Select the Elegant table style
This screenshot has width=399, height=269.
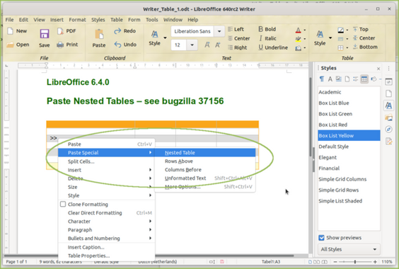(349, 157)
